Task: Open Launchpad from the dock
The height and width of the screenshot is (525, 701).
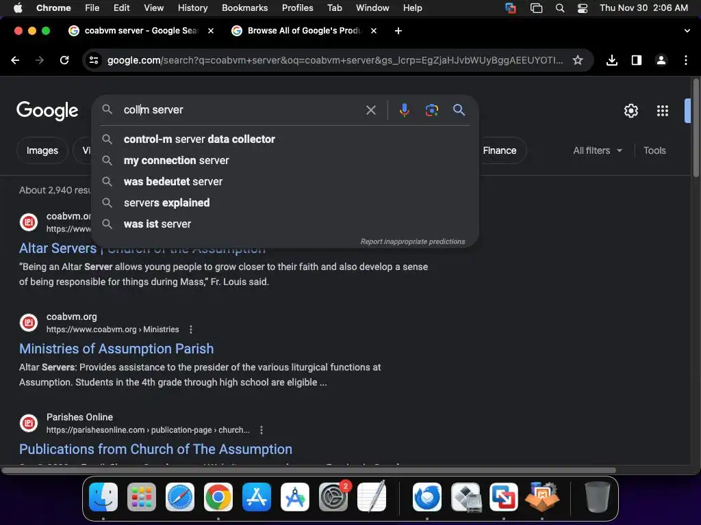Action: click(142, 496)
